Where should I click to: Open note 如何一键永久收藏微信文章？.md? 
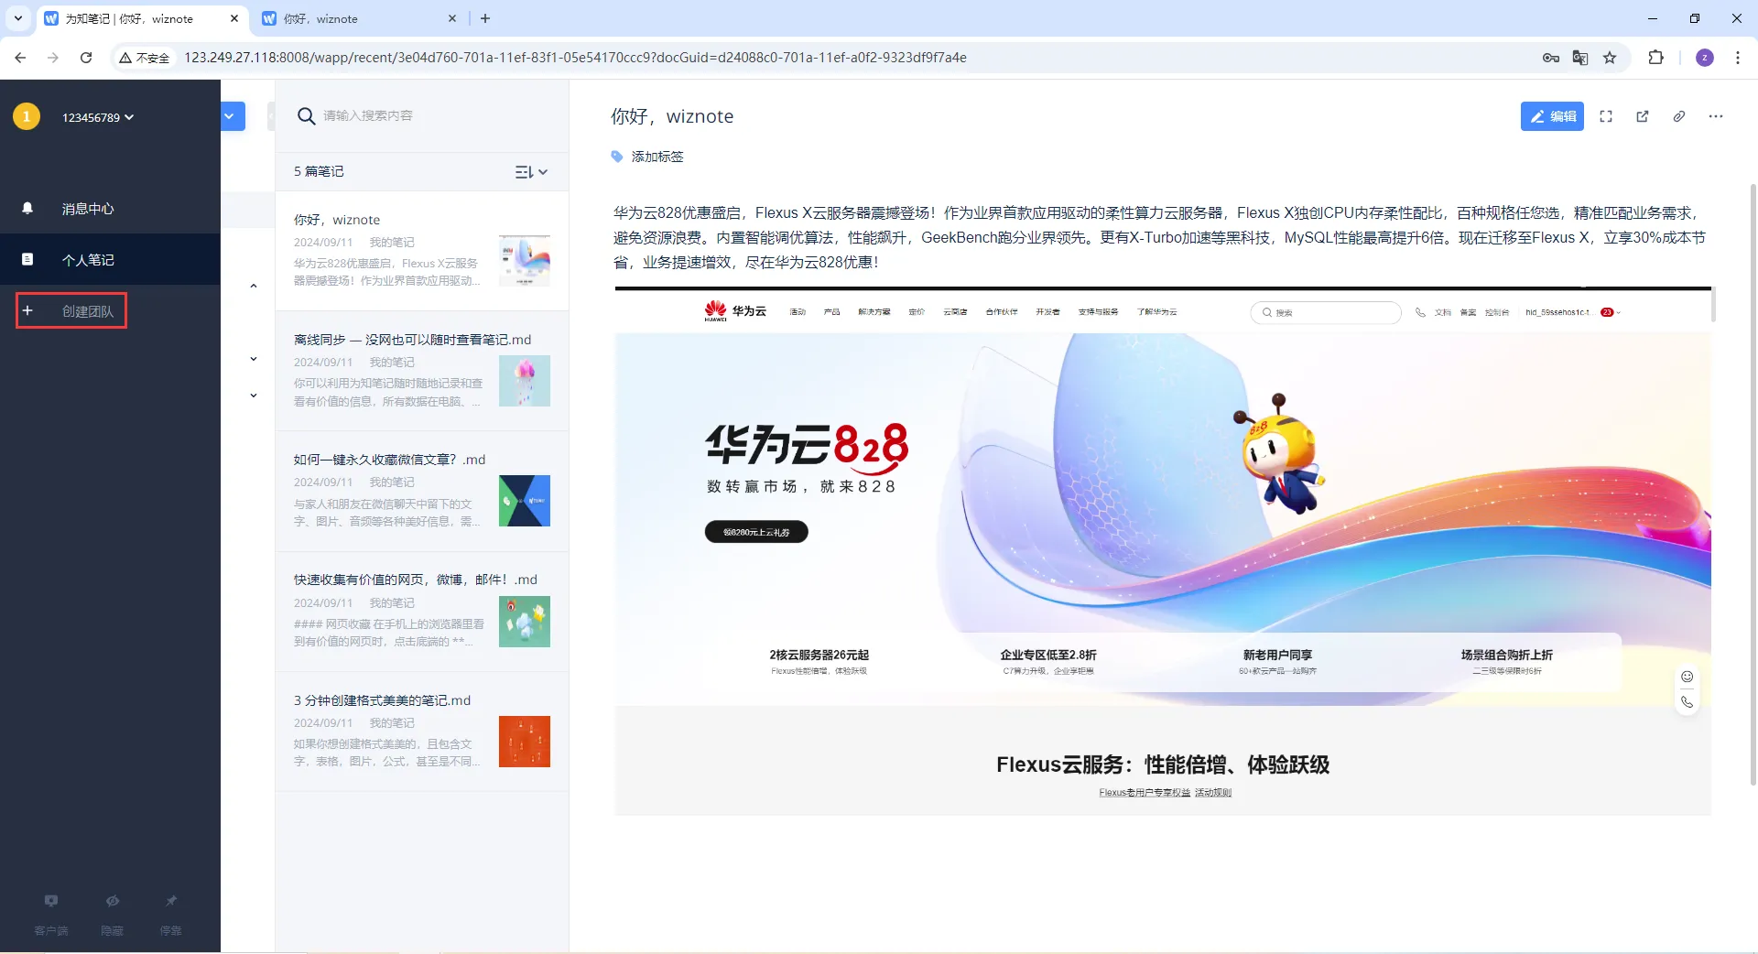click(x=422, y=491)
